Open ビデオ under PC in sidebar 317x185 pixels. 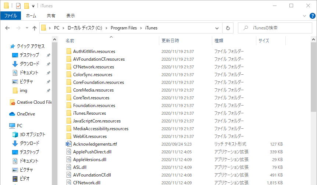pos(25,178)
